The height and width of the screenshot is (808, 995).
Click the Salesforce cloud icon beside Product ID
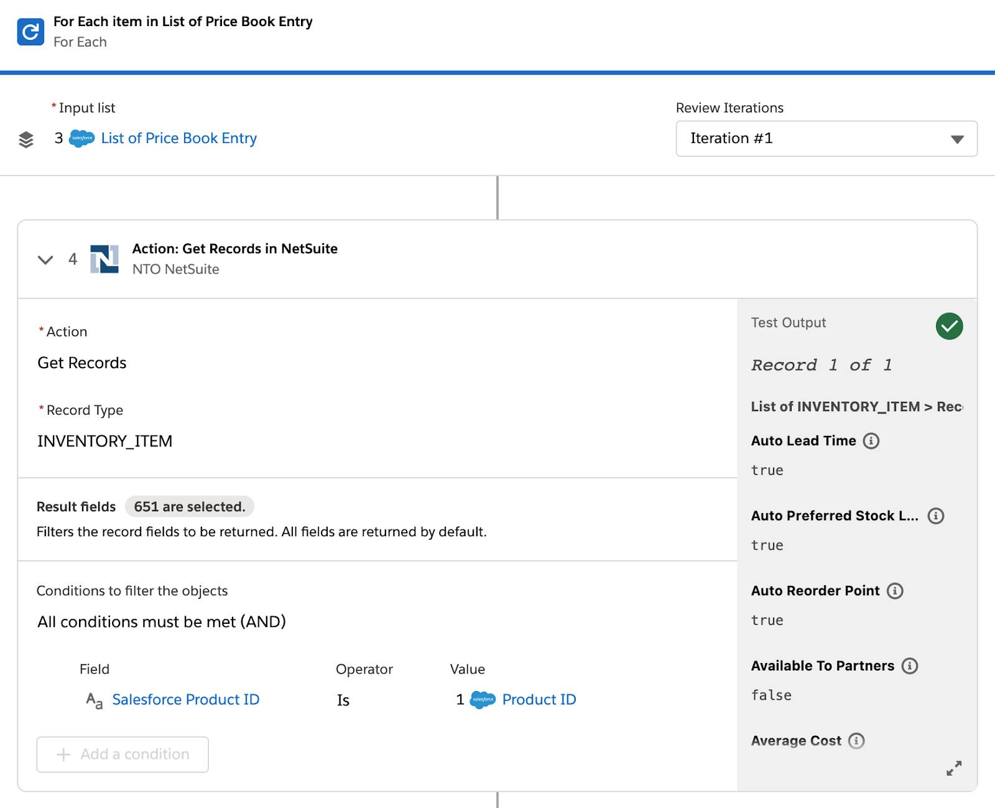tap(483, 700)
